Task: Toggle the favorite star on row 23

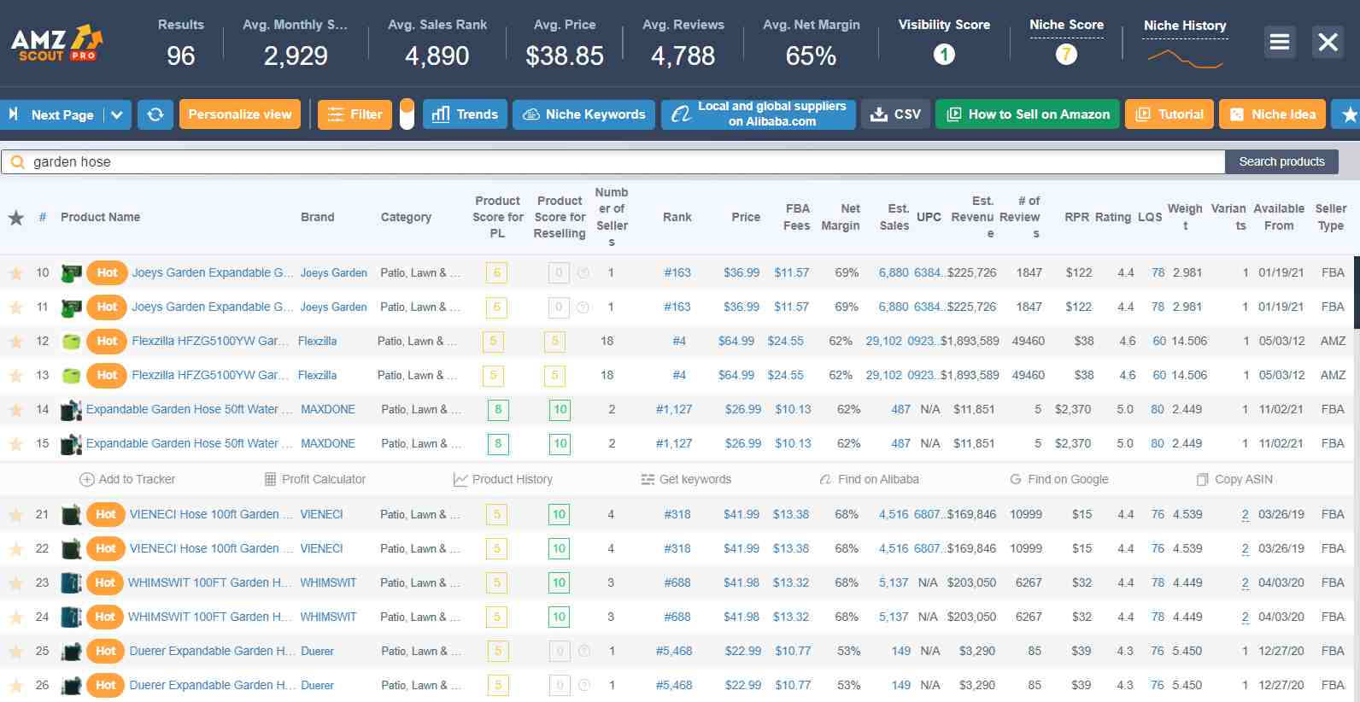Action: point(15,583)
